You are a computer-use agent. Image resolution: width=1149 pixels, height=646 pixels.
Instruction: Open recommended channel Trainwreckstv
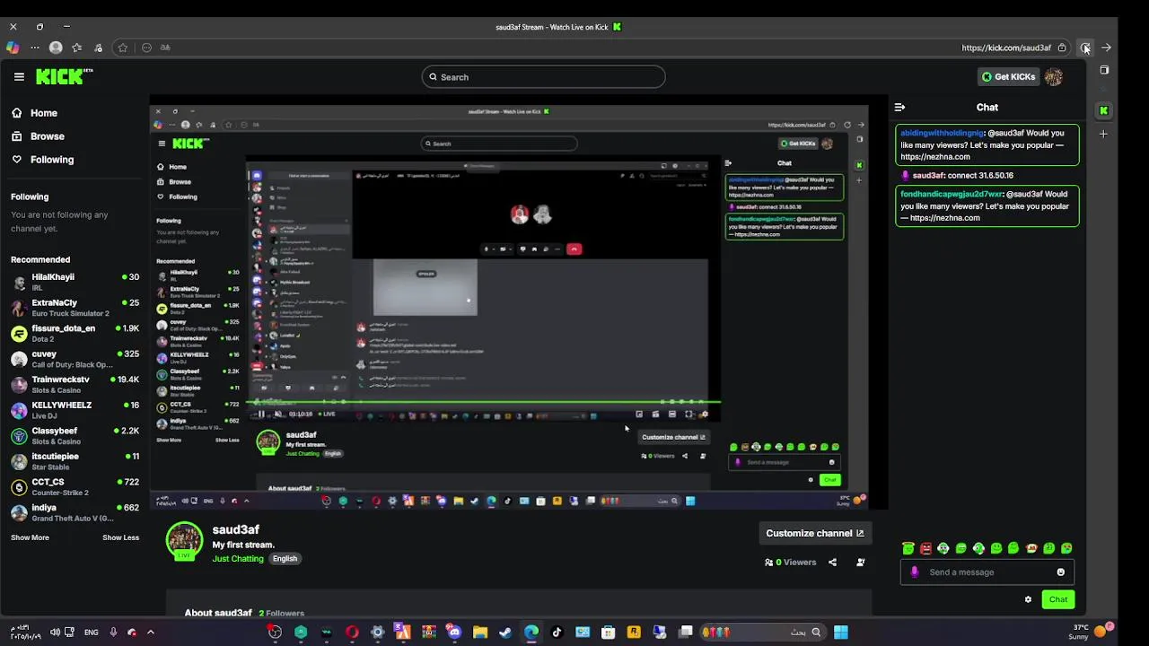pos(75,384)
